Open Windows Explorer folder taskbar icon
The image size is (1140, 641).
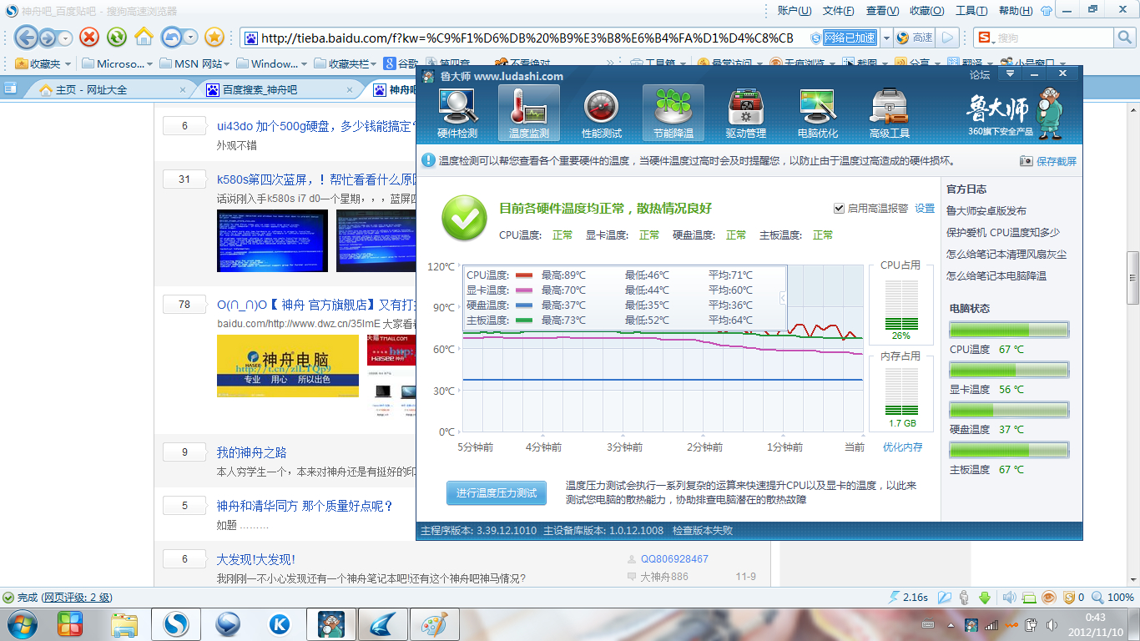[x=124, y=624]
